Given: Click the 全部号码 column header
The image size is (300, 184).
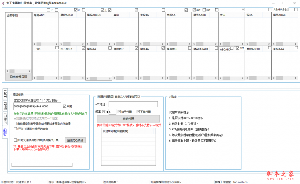Looking at the screenshot, I should [18, 15].
